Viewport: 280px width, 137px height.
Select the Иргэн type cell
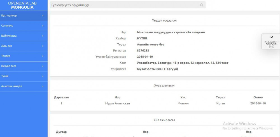(x=221, y=103)
